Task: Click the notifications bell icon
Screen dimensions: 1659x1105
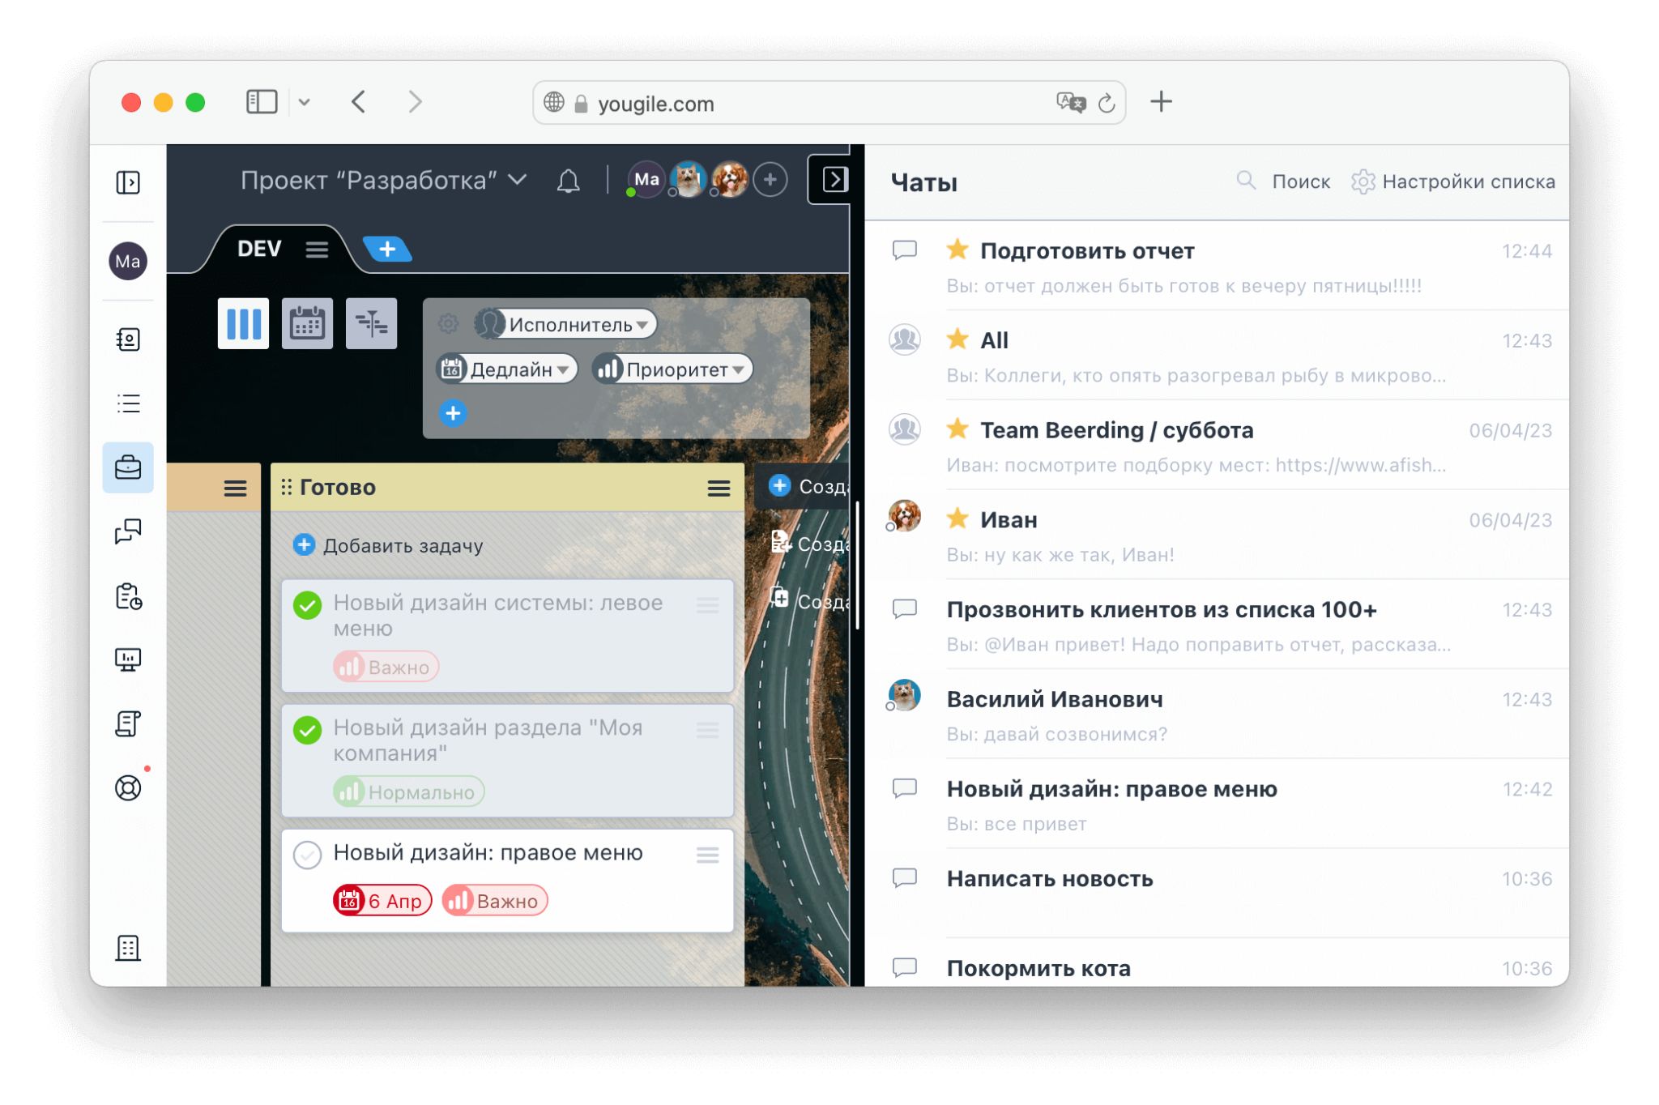Action: point(568,181)
